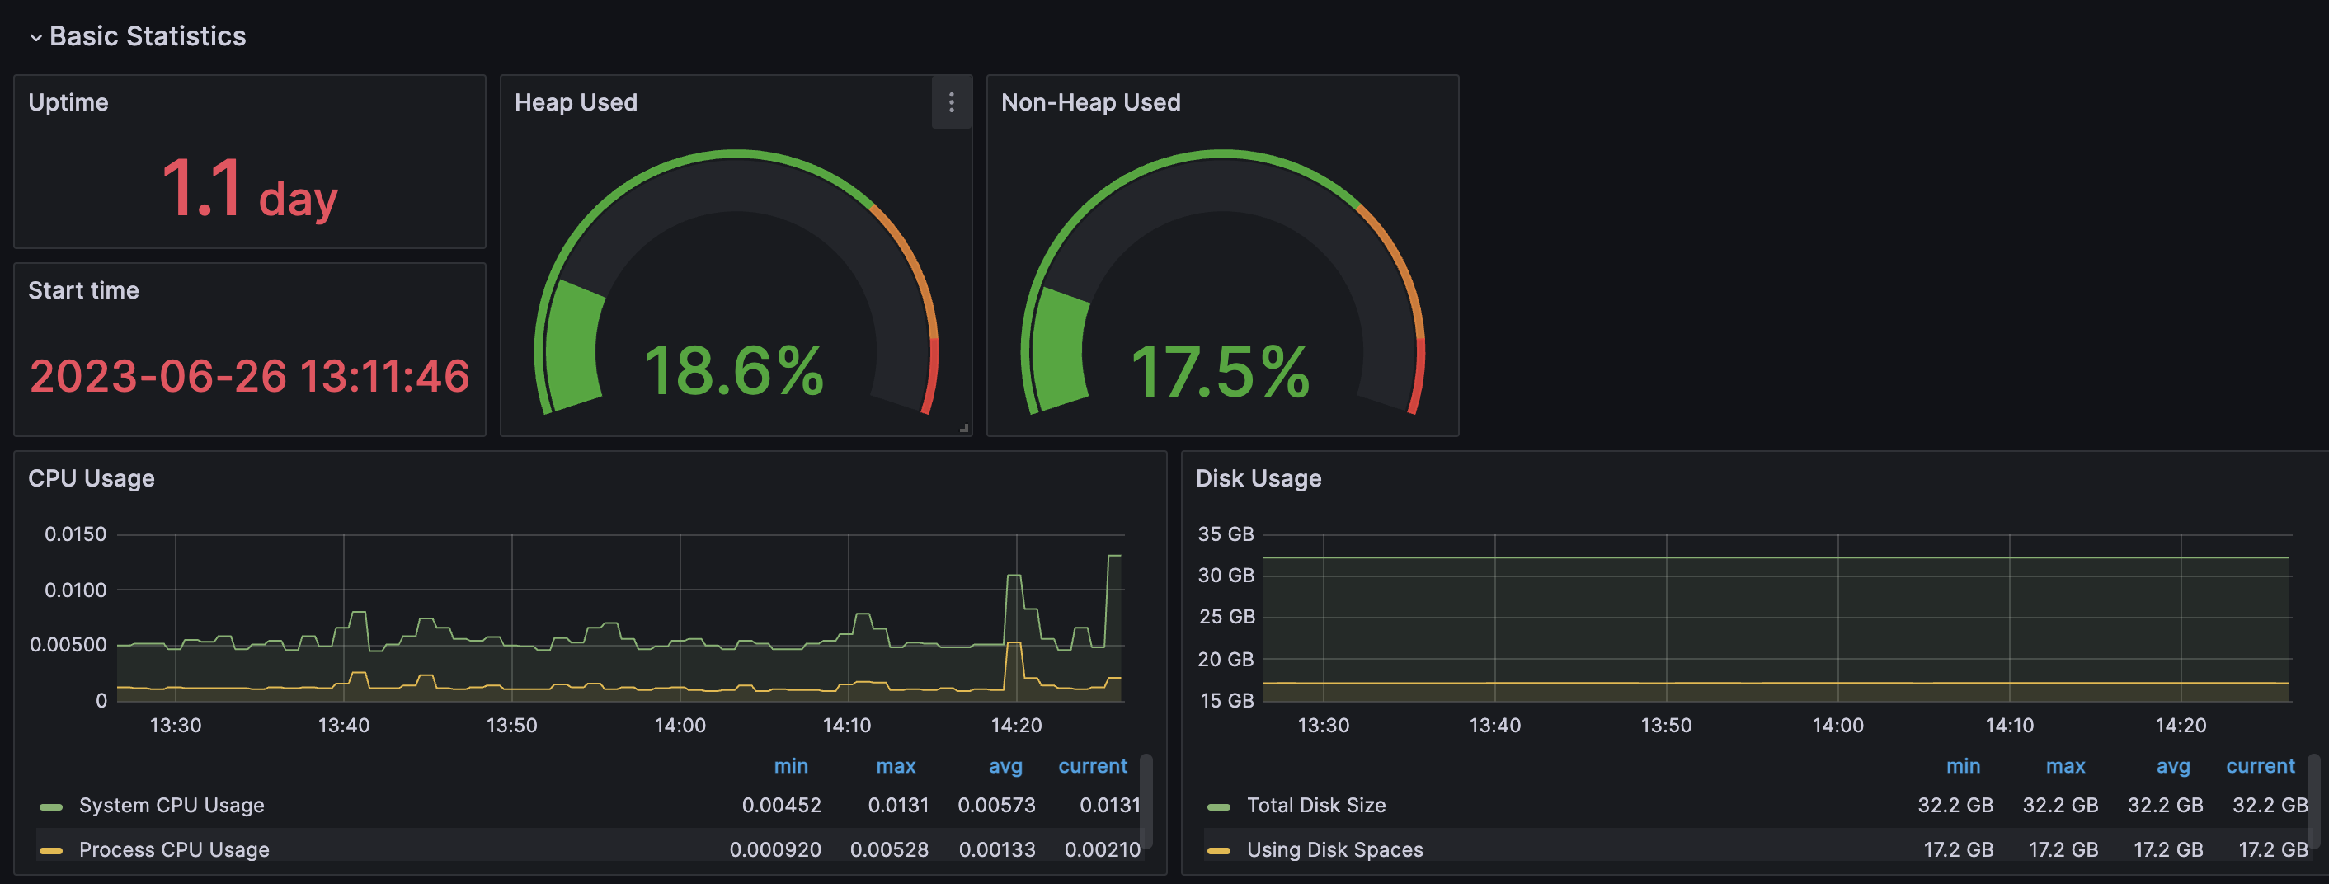This screenshot has width=2329, height=884.
Task: Open the Disk Usage panel title
Action: coord(1259,478)
